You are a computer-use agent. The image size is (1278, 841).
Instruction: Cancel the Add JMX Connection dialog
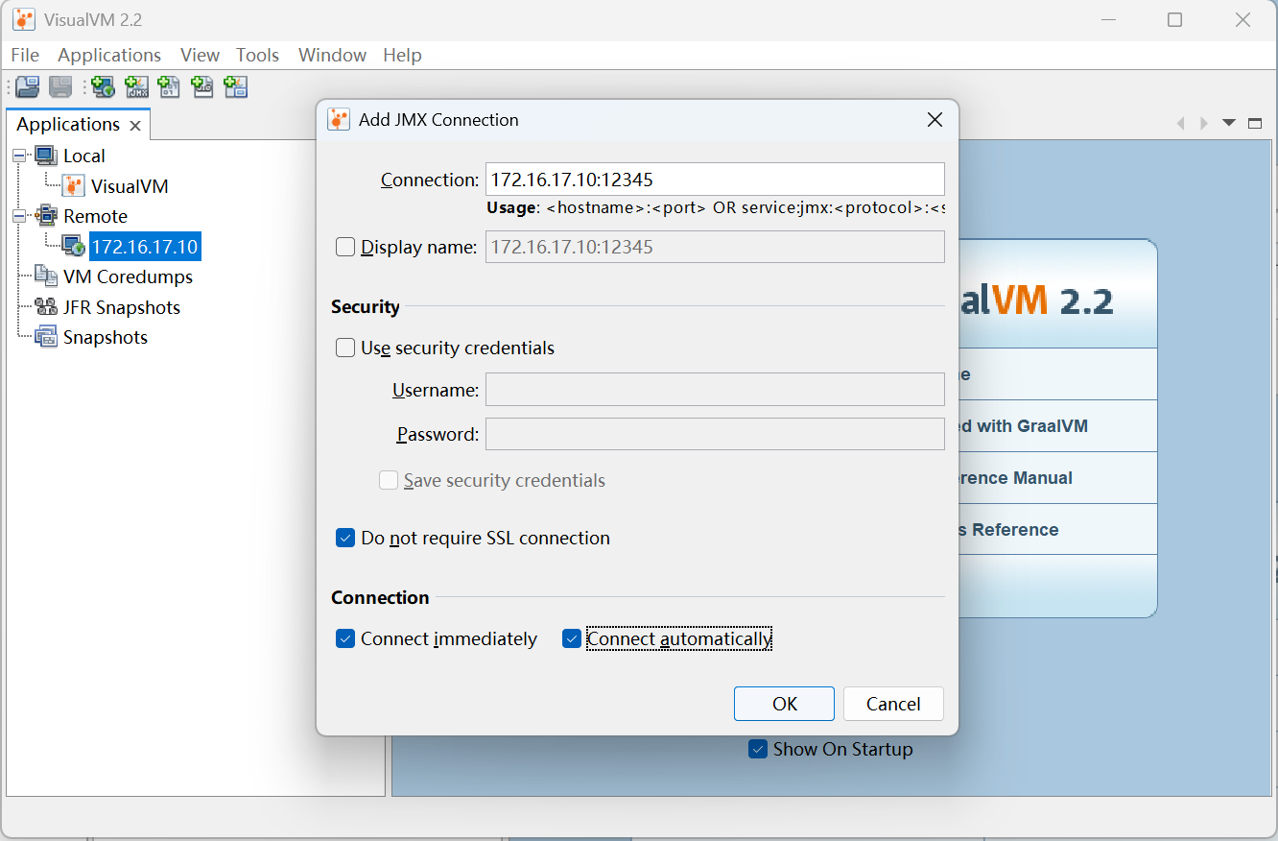tap(892, 704)
